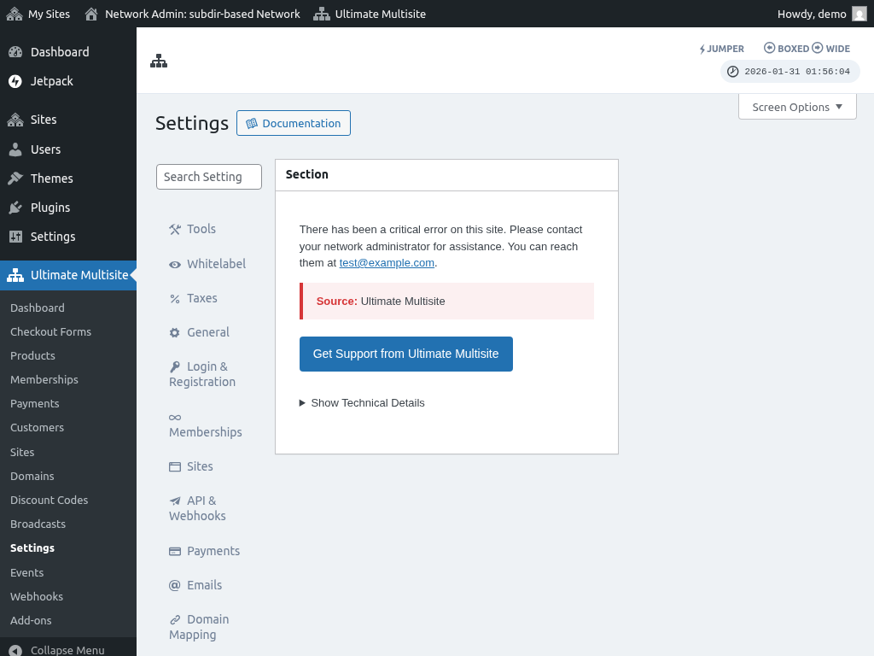Click the Ultimate Multisite icon in admin bar
This screenshot has width=874, height=656.
point(322,14)
